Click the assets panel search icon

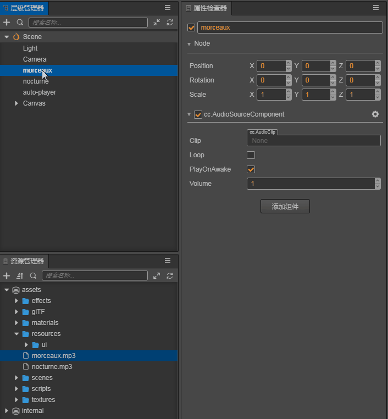click(33, 275)
